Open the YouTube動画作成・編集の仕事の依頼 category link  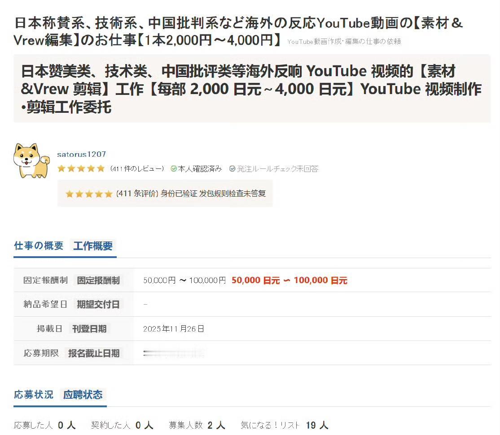pos(344,41)
